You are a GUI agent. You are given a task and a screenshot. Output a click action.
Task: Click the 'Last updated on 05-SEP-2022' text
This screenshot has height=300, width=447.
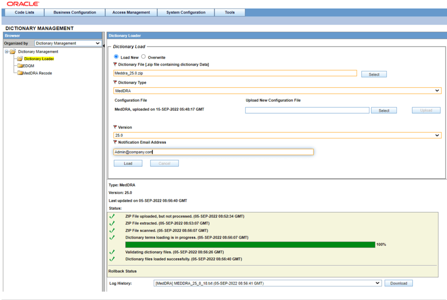click(x=148, y=201)
